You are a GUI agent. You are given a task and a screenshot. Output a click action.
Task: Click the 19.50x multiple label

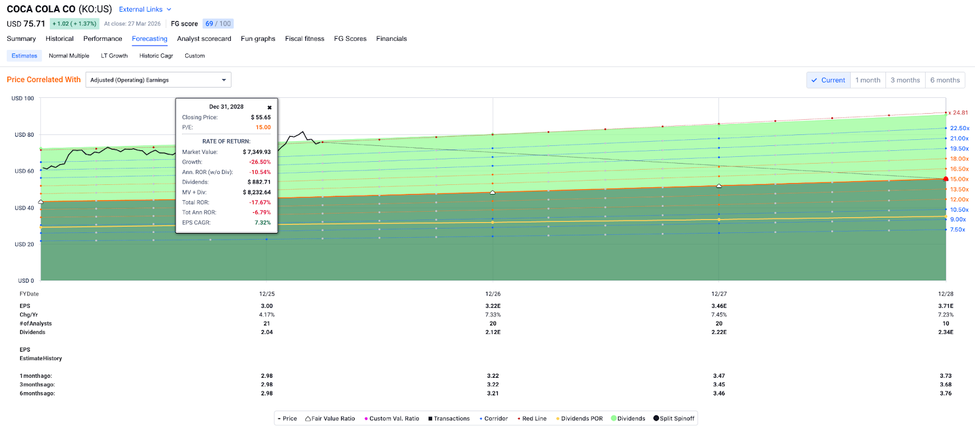[x=960, y=148]
